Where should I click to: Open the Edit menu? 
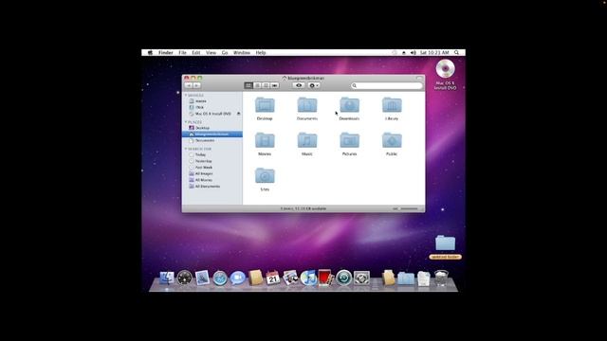coord(196,53)
